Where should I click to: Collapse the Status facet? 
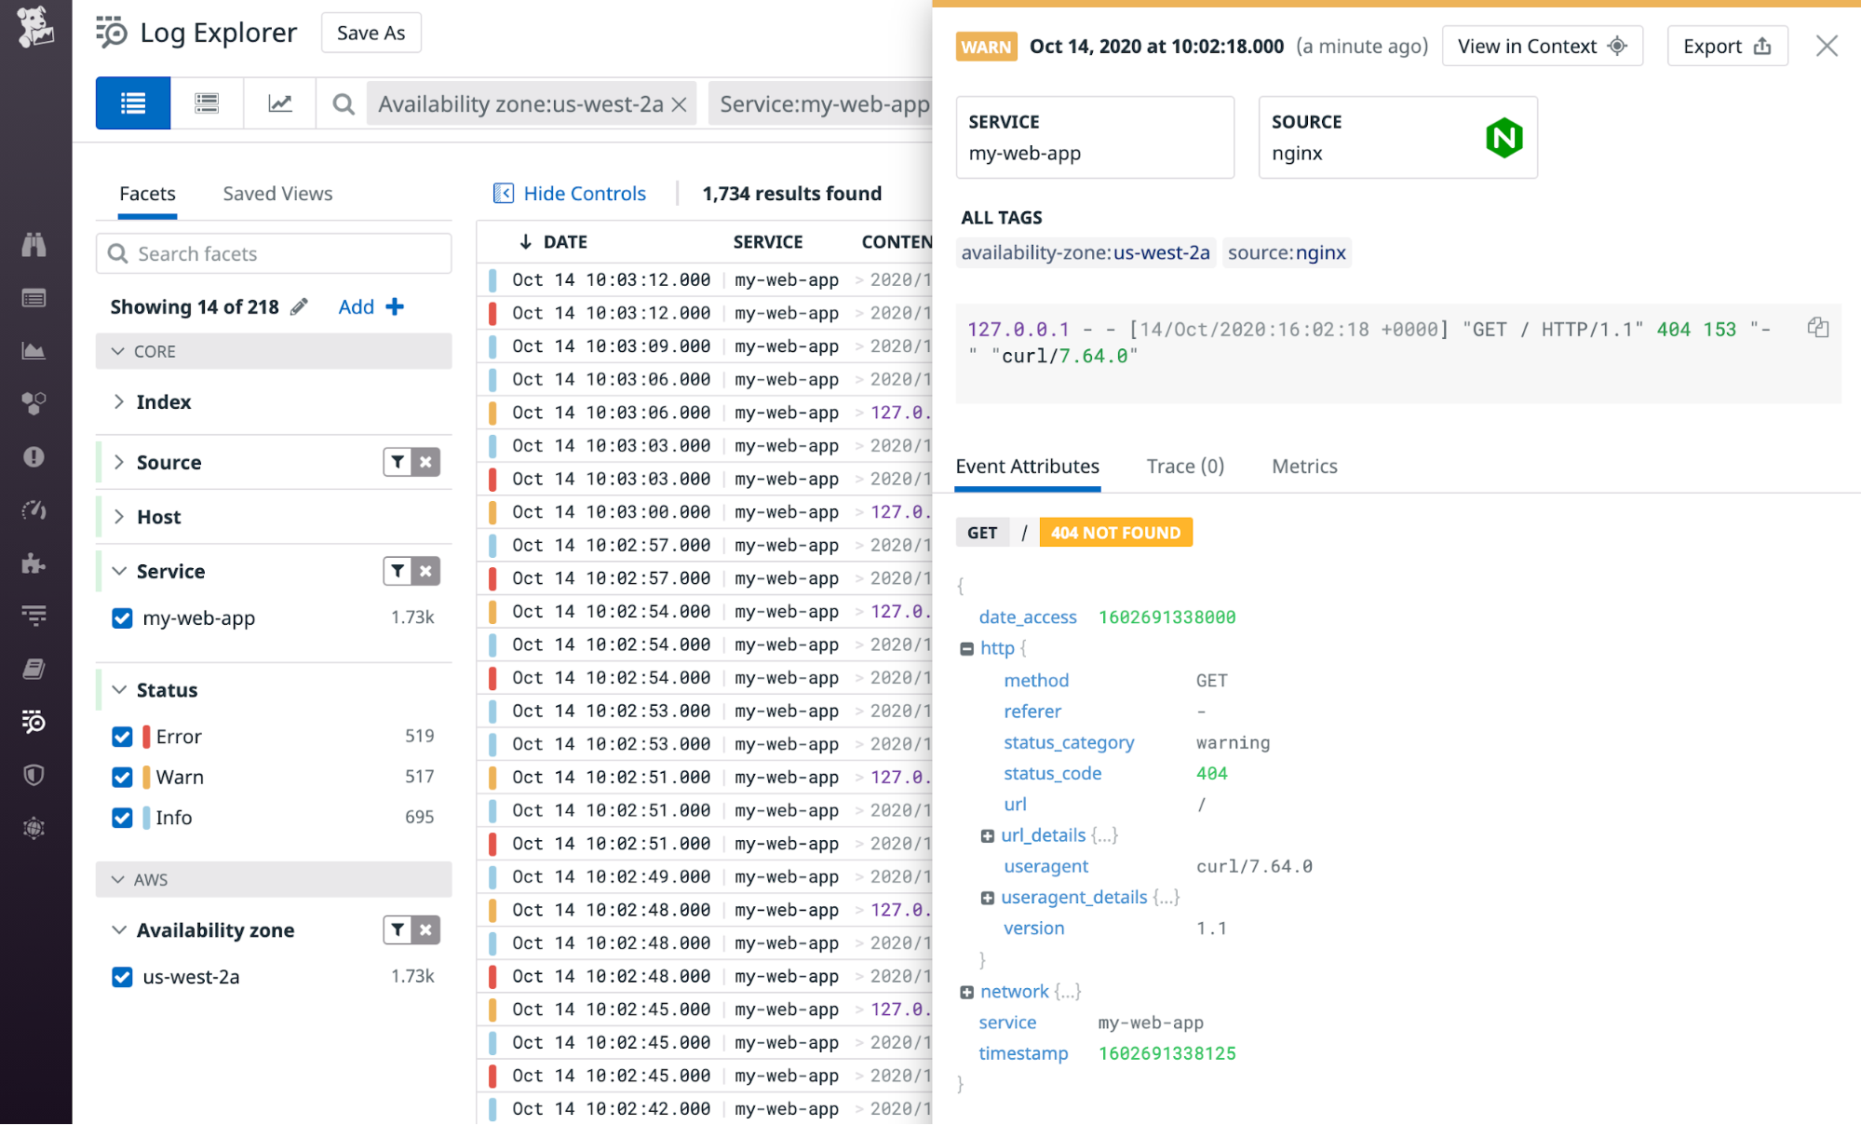point(118,689)
